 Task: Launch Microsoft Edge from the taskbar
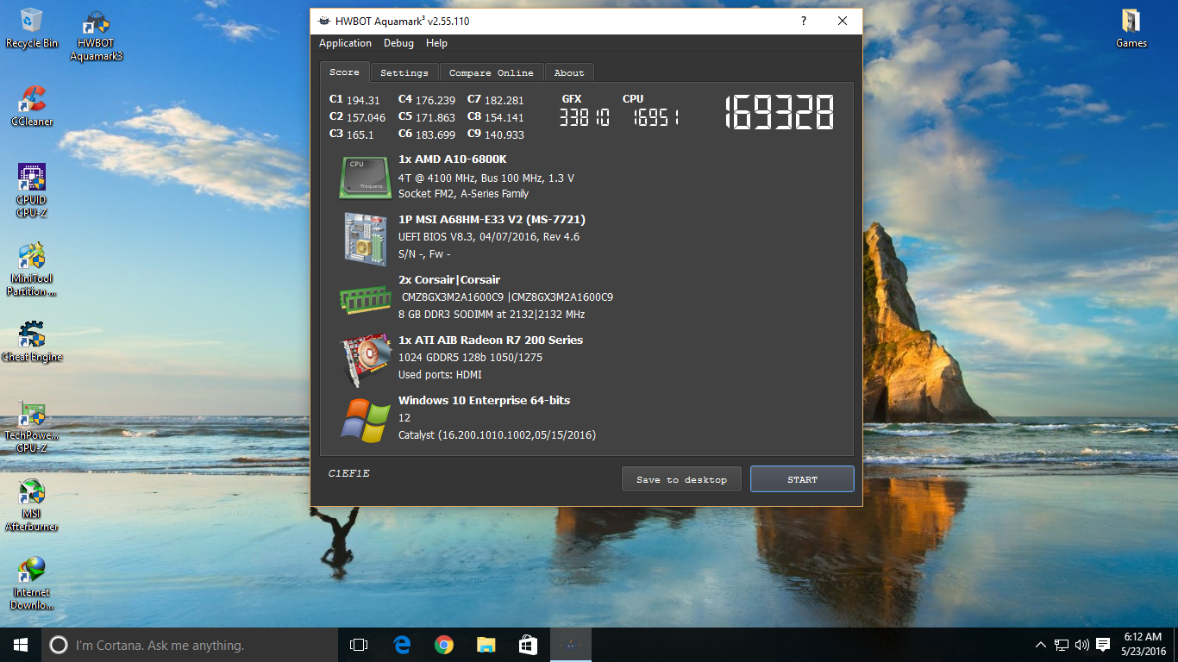coord(402,645)
